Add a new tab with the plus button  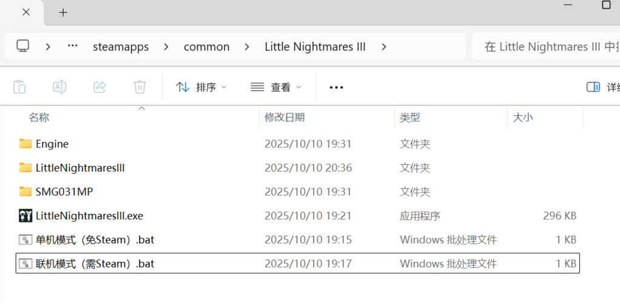63,13
